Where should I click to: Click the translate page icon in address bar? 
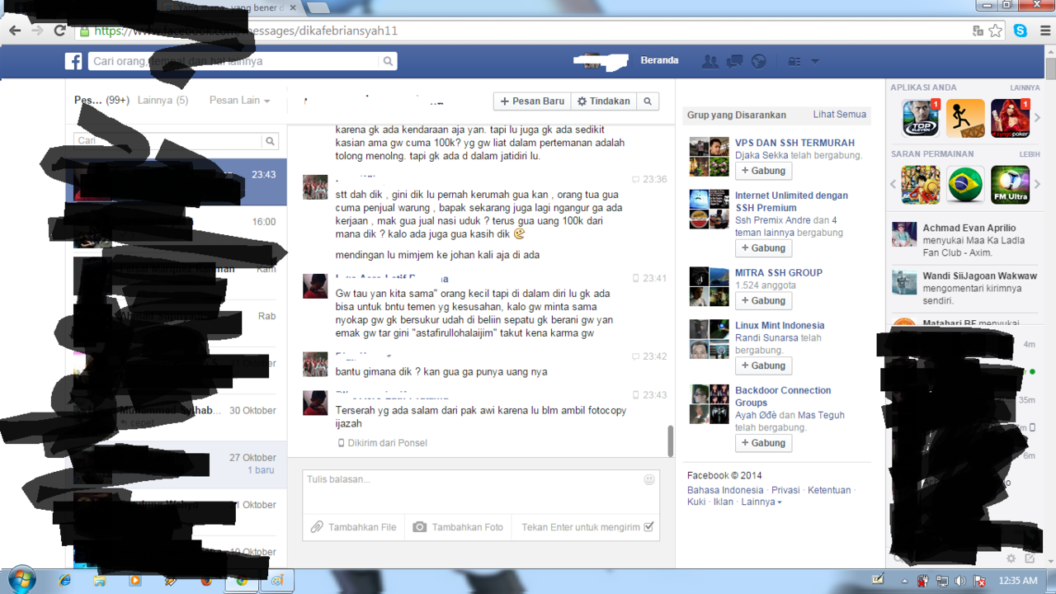coord(978,31)
